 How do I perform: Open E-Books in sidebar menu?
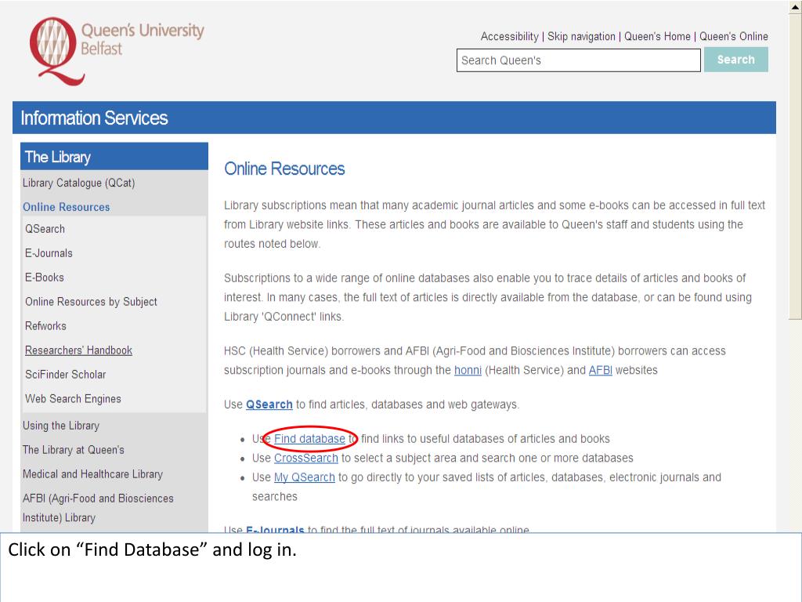coord(45,277)
